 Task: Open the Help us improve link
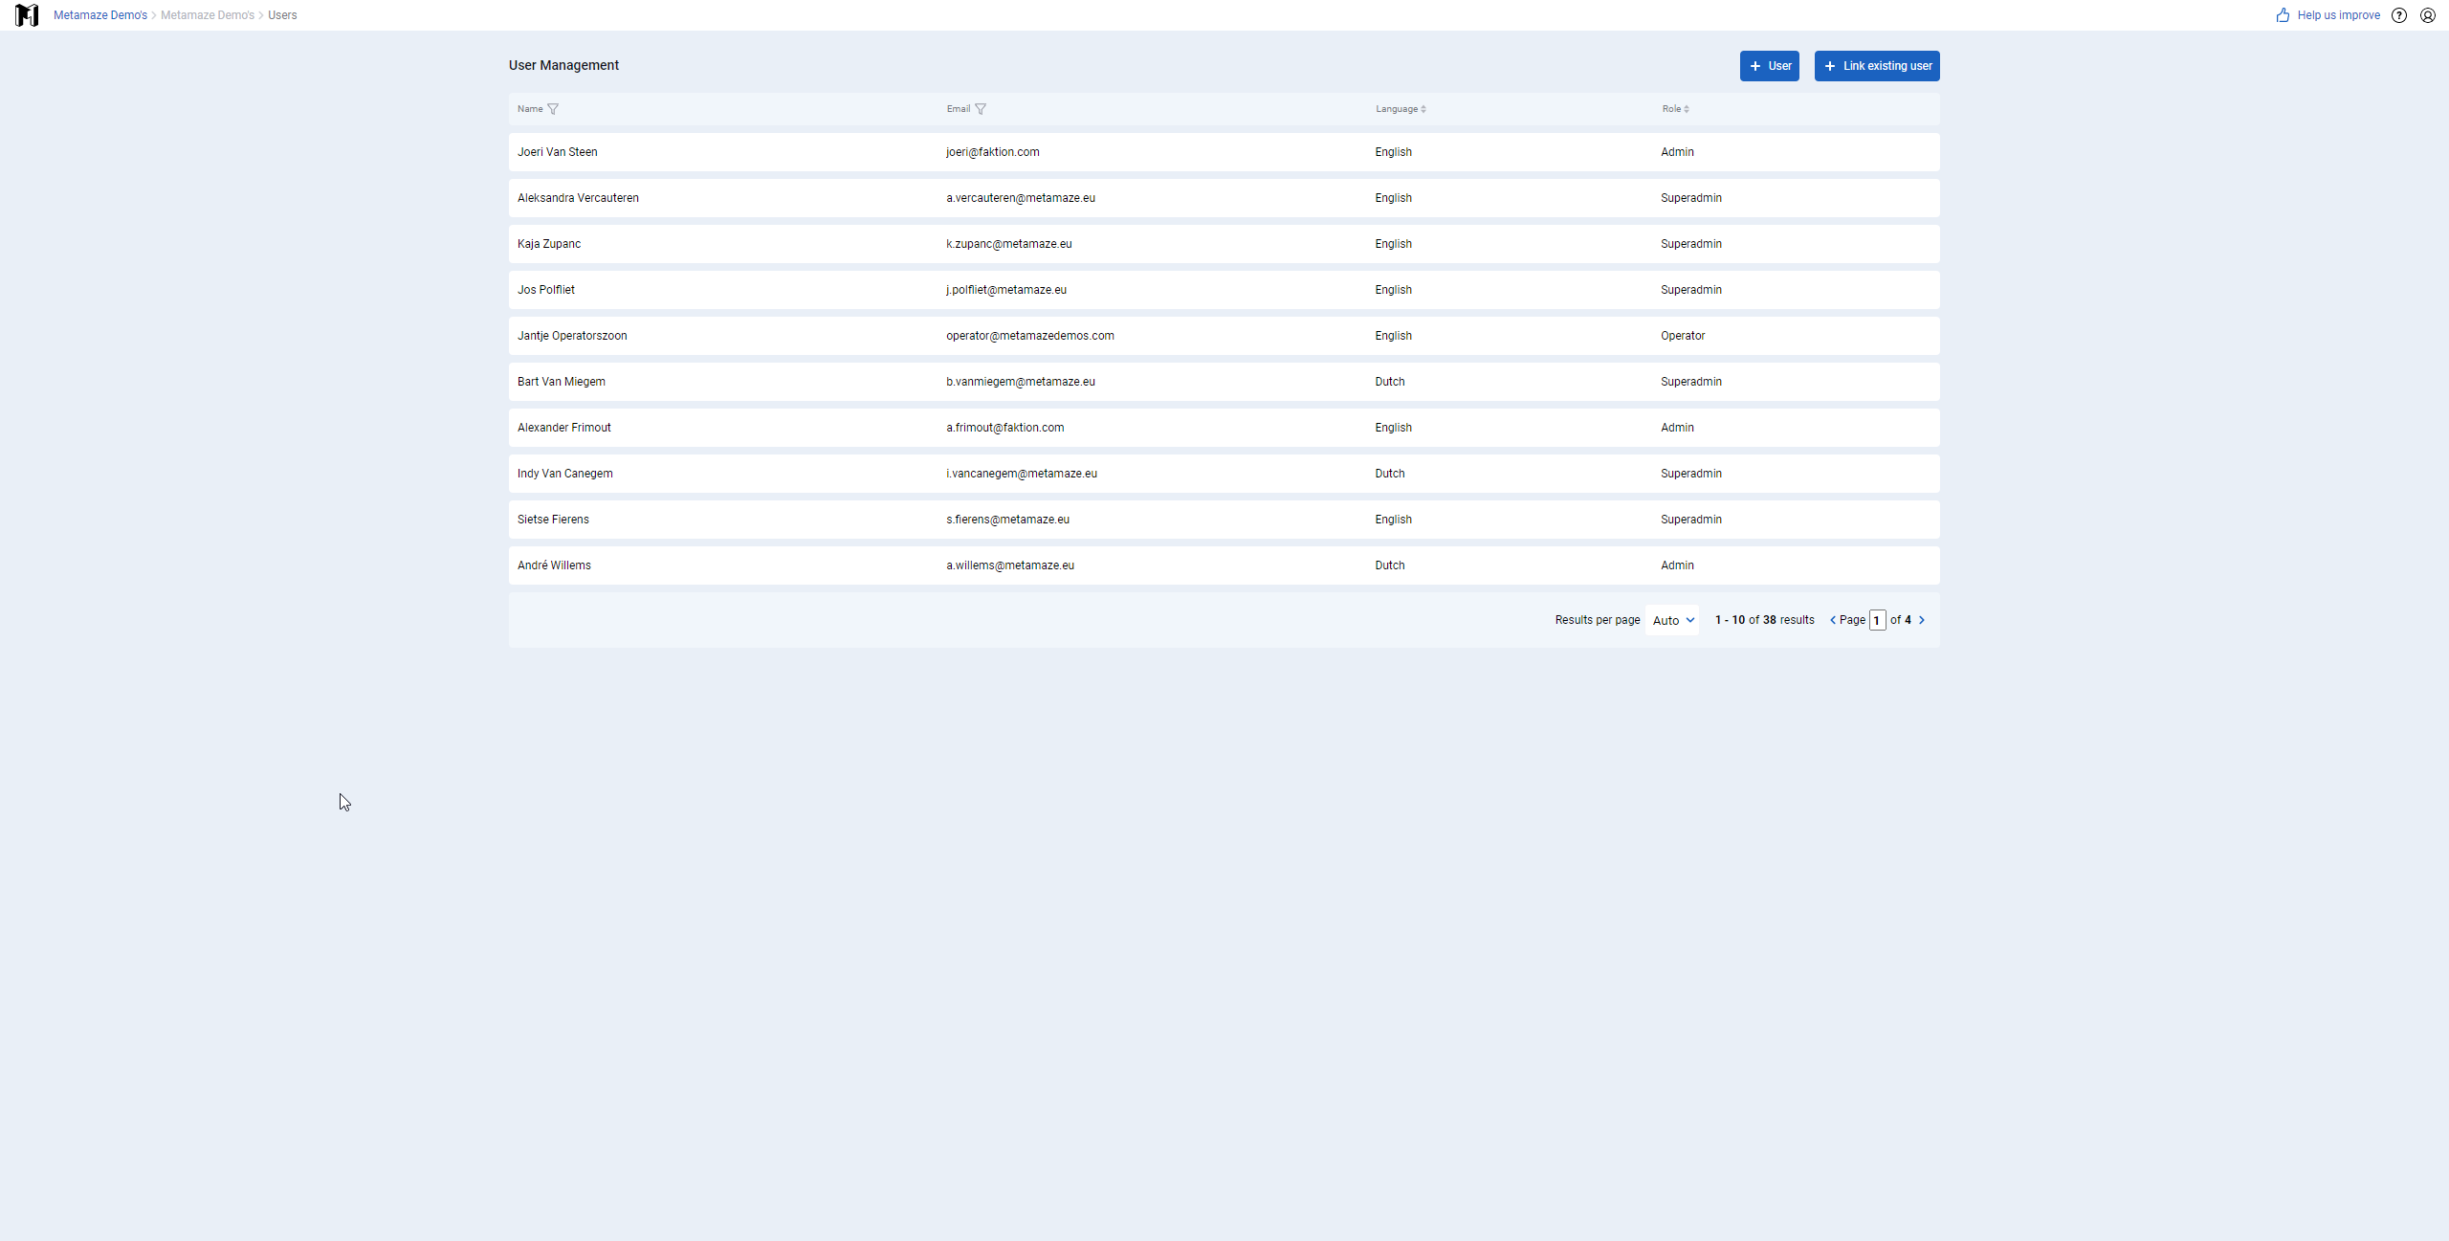2339,15
